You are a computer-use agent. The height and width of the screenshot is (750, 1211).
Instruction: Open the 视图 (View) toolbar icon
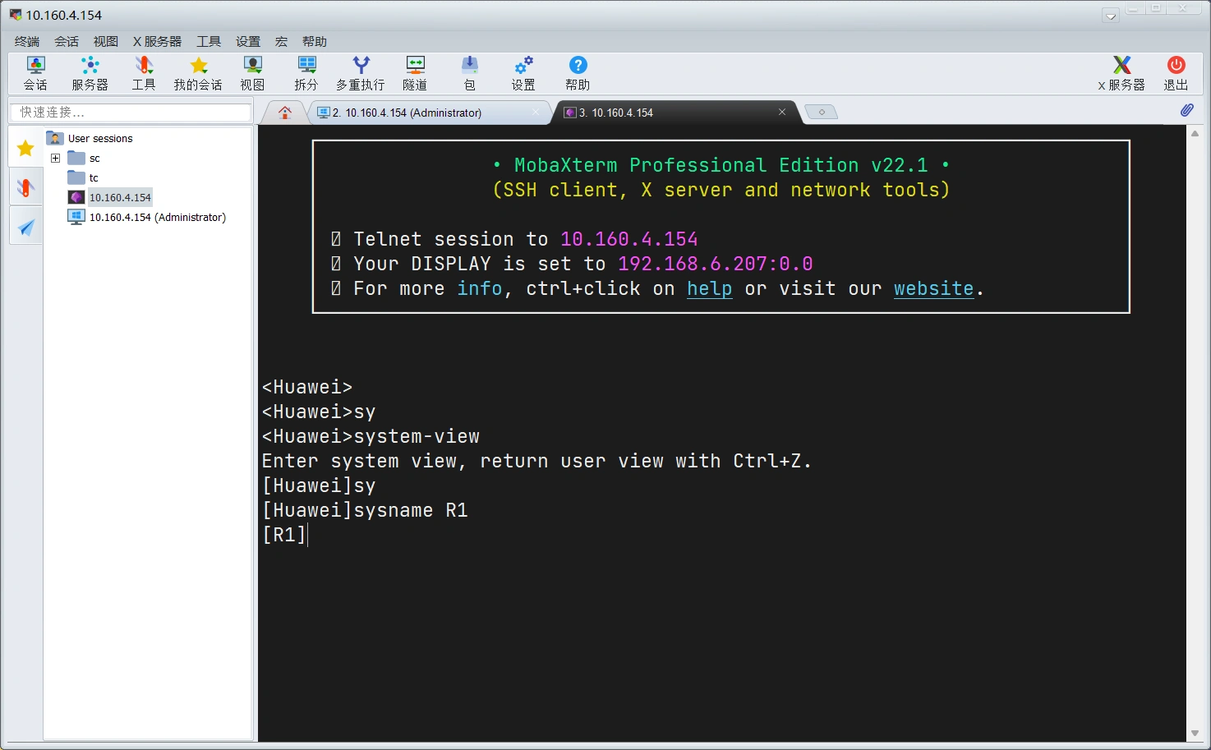tap(252, 73)
